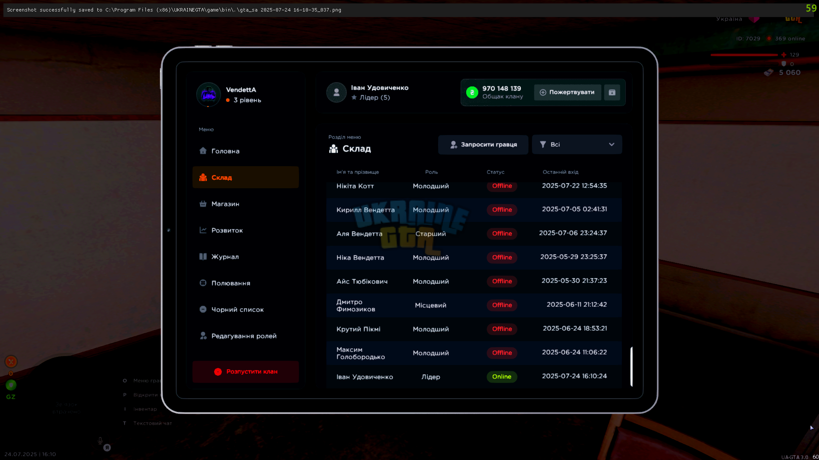
Task: Select the Склад menu item
Action: click(x=245, y=177)
